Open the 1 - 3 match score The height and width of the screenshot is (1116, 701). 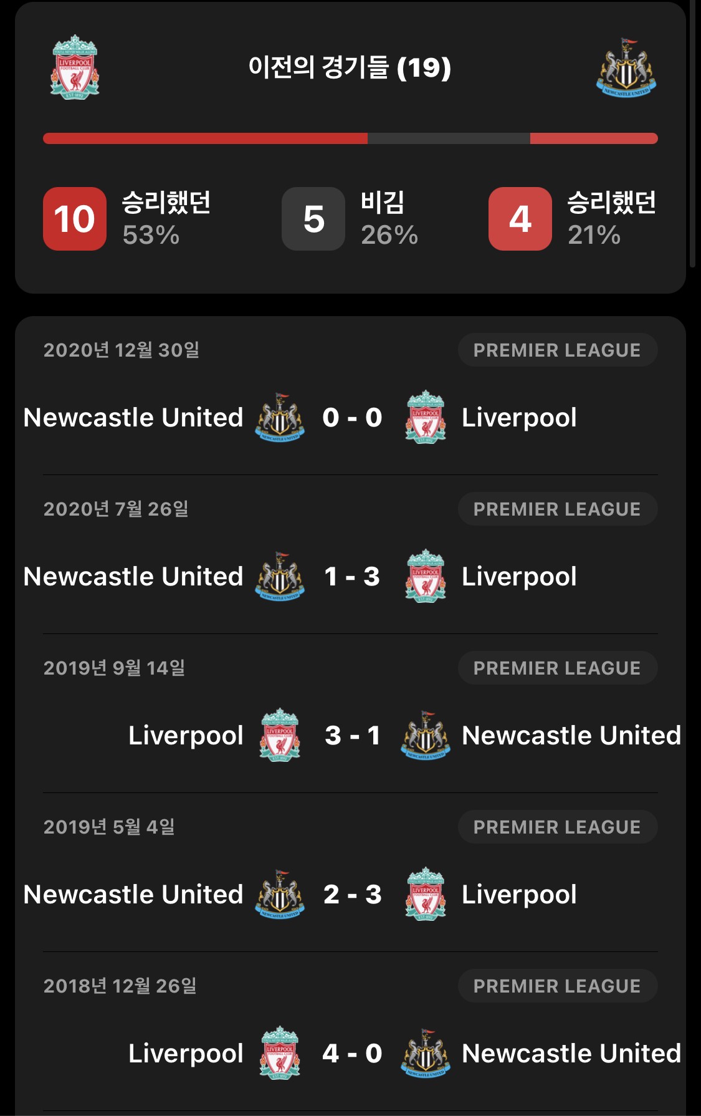(x=352, y=577)
